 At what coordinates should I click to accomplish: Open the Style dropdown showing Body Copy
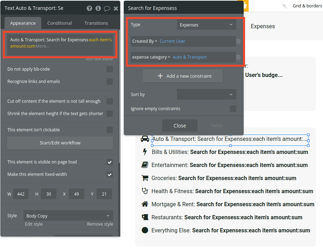68,215
